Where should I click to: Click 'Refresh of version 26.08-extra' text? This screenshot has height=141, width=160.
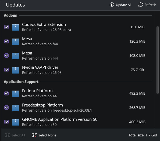pyautogui.click(x=47, y=30)
